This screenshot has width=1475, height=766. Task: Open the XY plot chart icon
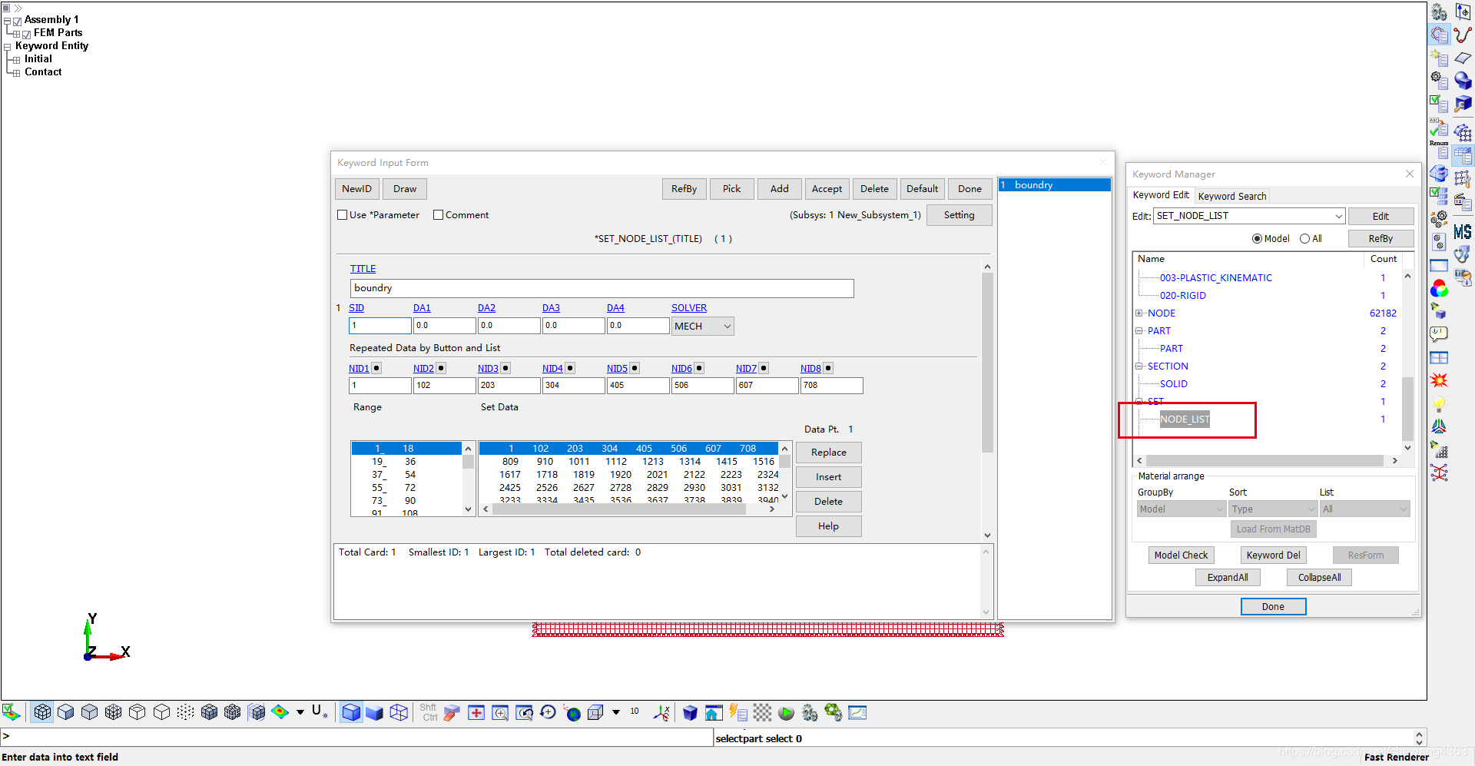coord(857,712)
